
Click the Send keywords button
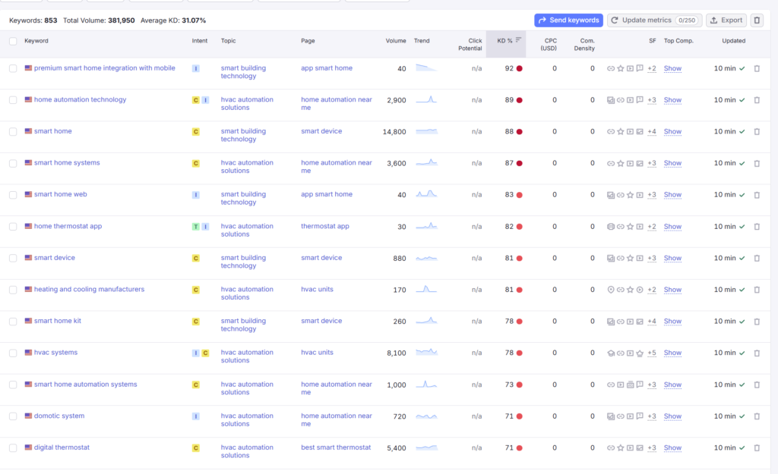tap(568, 20)
